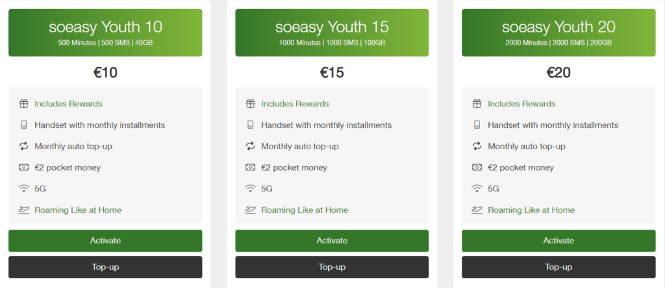Viewport: 665px width, 288px height.
Task: Click 5G wifi icon in Youth 15 card
Action: tap(250, 189)
